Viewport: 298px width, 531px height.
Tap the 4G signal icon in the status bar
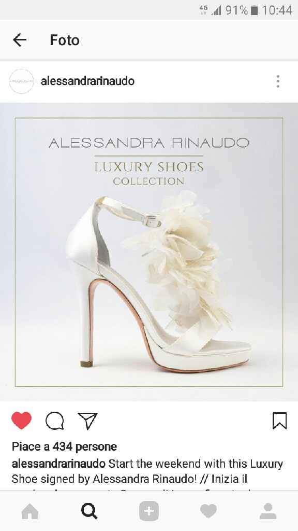[203, 9]
